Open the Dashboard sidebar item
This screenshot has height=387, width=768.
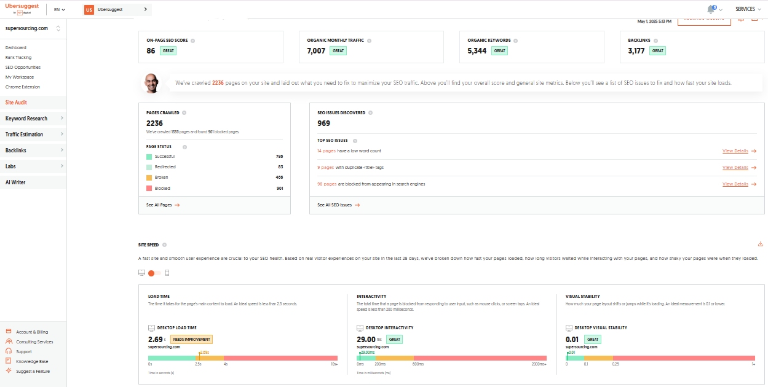click(x=16, y=47)
